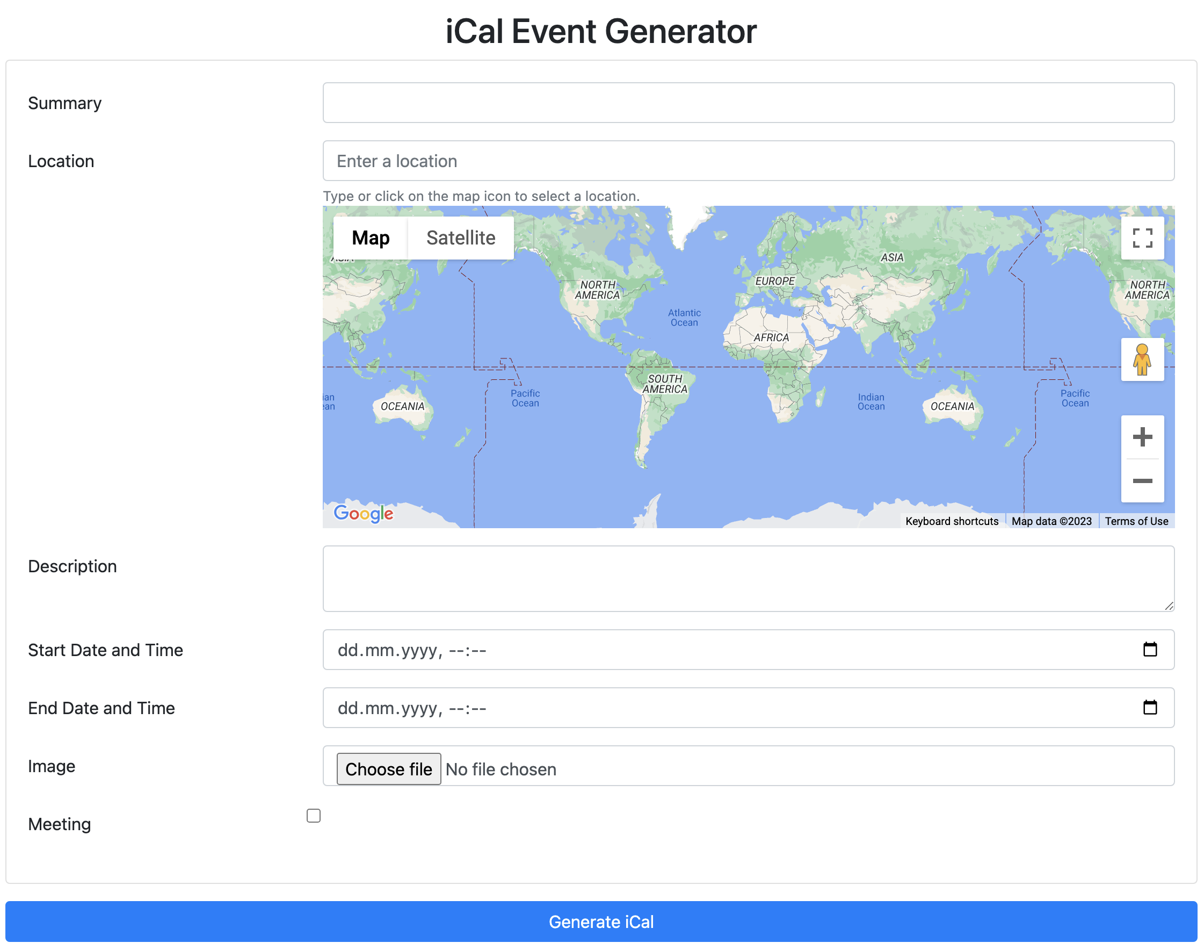This screenshot has height=950, width=1204.
Task: Click the End Date and Time field
Action: point(667,708)
